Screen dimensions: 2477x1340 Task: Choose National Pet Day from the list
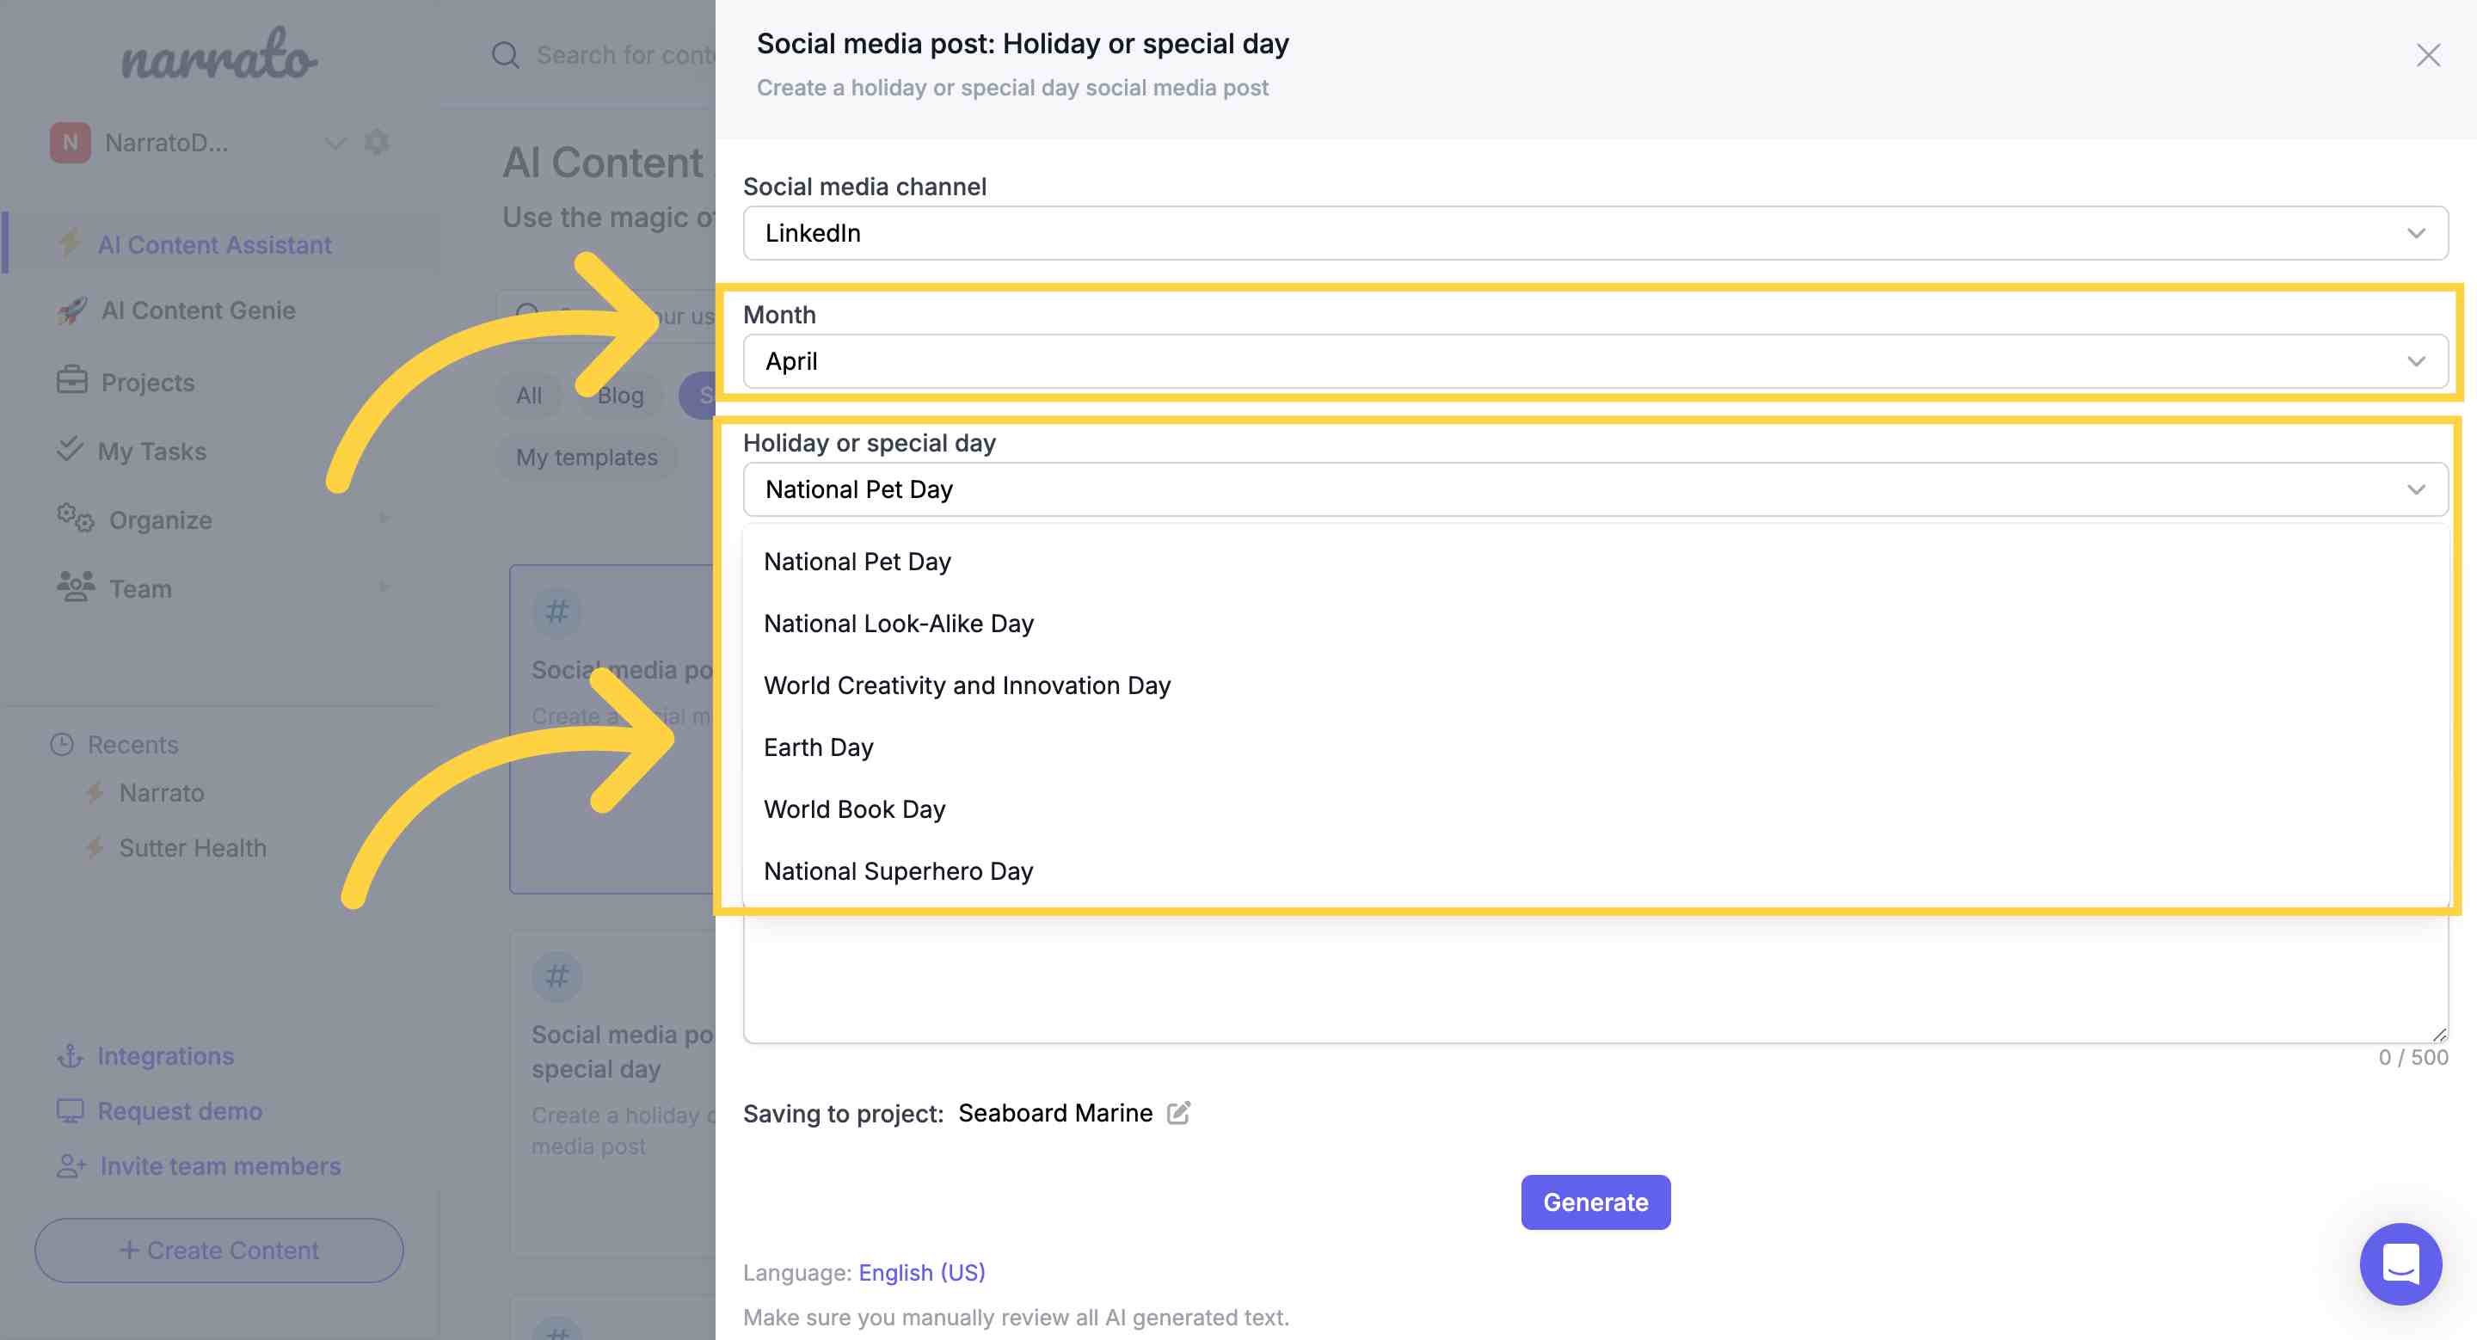click(857, 562)
